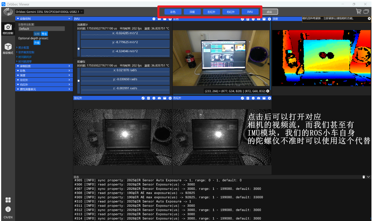This screenshot has width=377, height=221.
Task: Expand the 同步配置 settings
Action: pyautogui.click(x=23, y=48)
